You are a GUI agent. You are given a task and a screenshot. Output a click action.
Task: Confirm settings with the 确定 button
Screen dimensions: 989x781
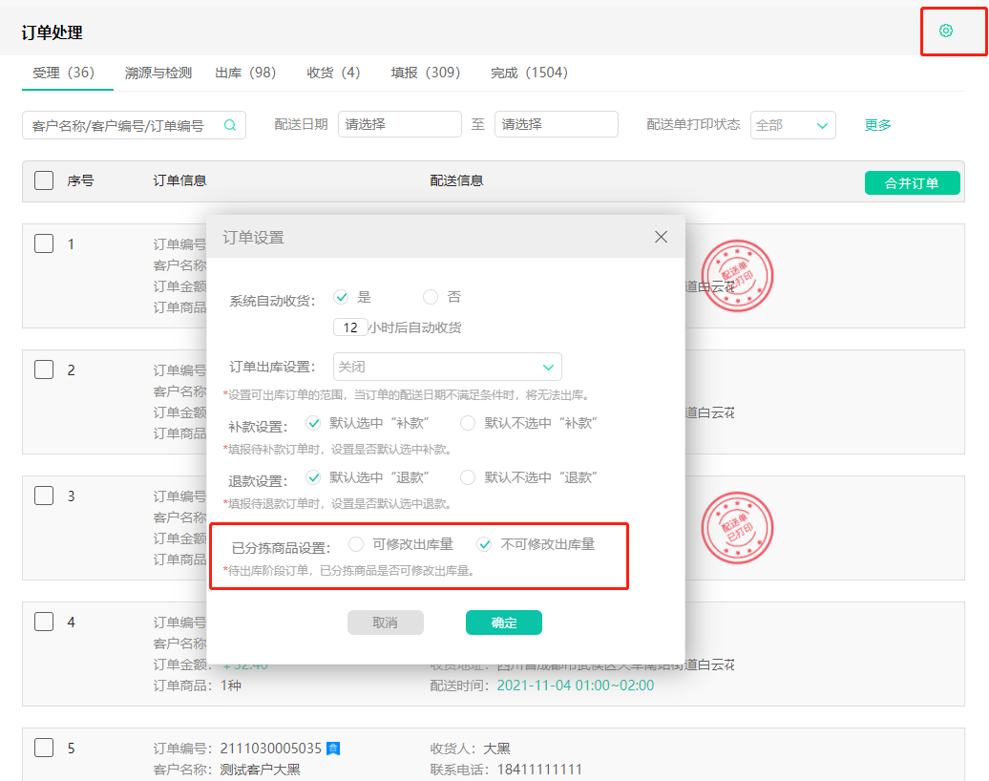pyautogui.click(x=503, y=622)
